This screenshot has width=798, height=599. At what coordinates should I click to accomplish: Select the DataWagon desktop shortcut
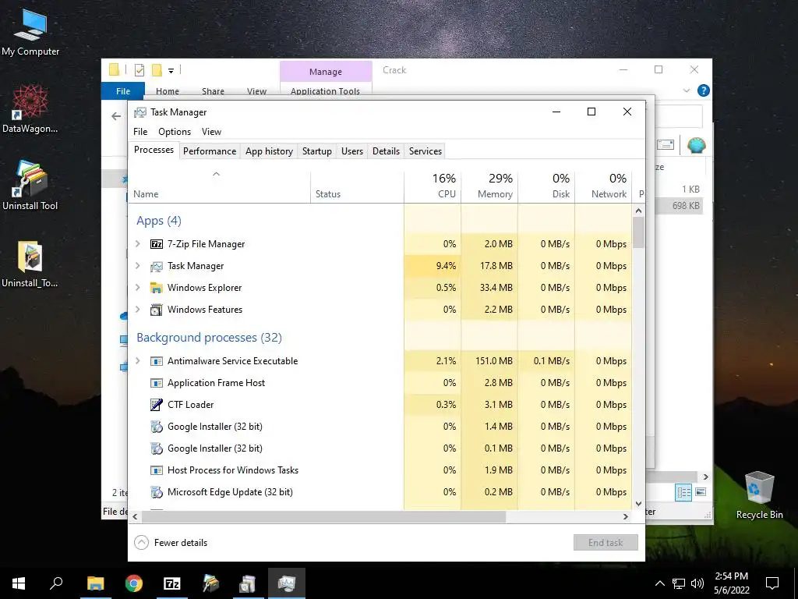[x=30, y=108]
